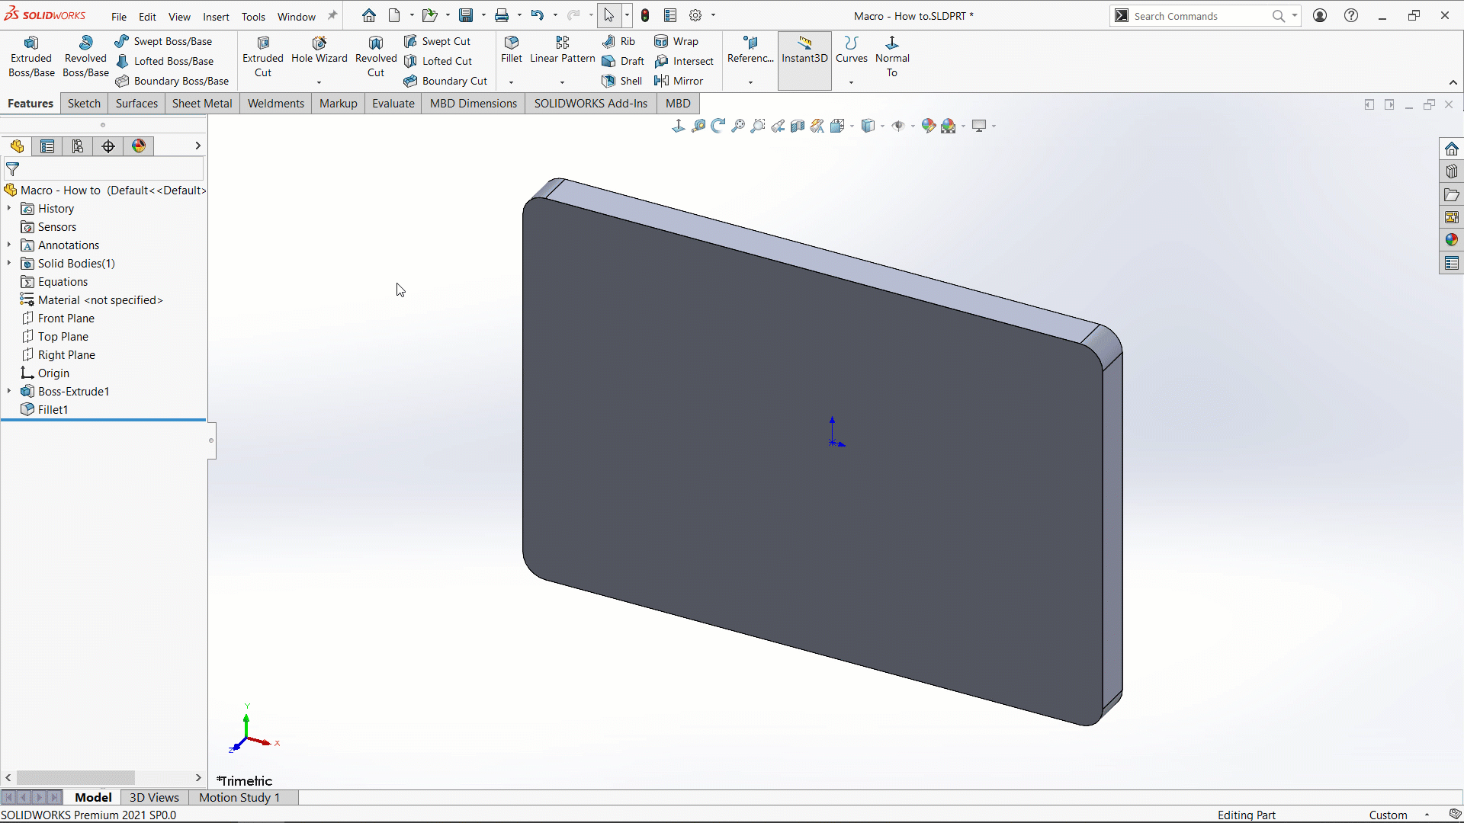This screenshot has width=1464, height=823.
Task: Open the PropertyManager tab in the left panel
Action: pos(47,146)
